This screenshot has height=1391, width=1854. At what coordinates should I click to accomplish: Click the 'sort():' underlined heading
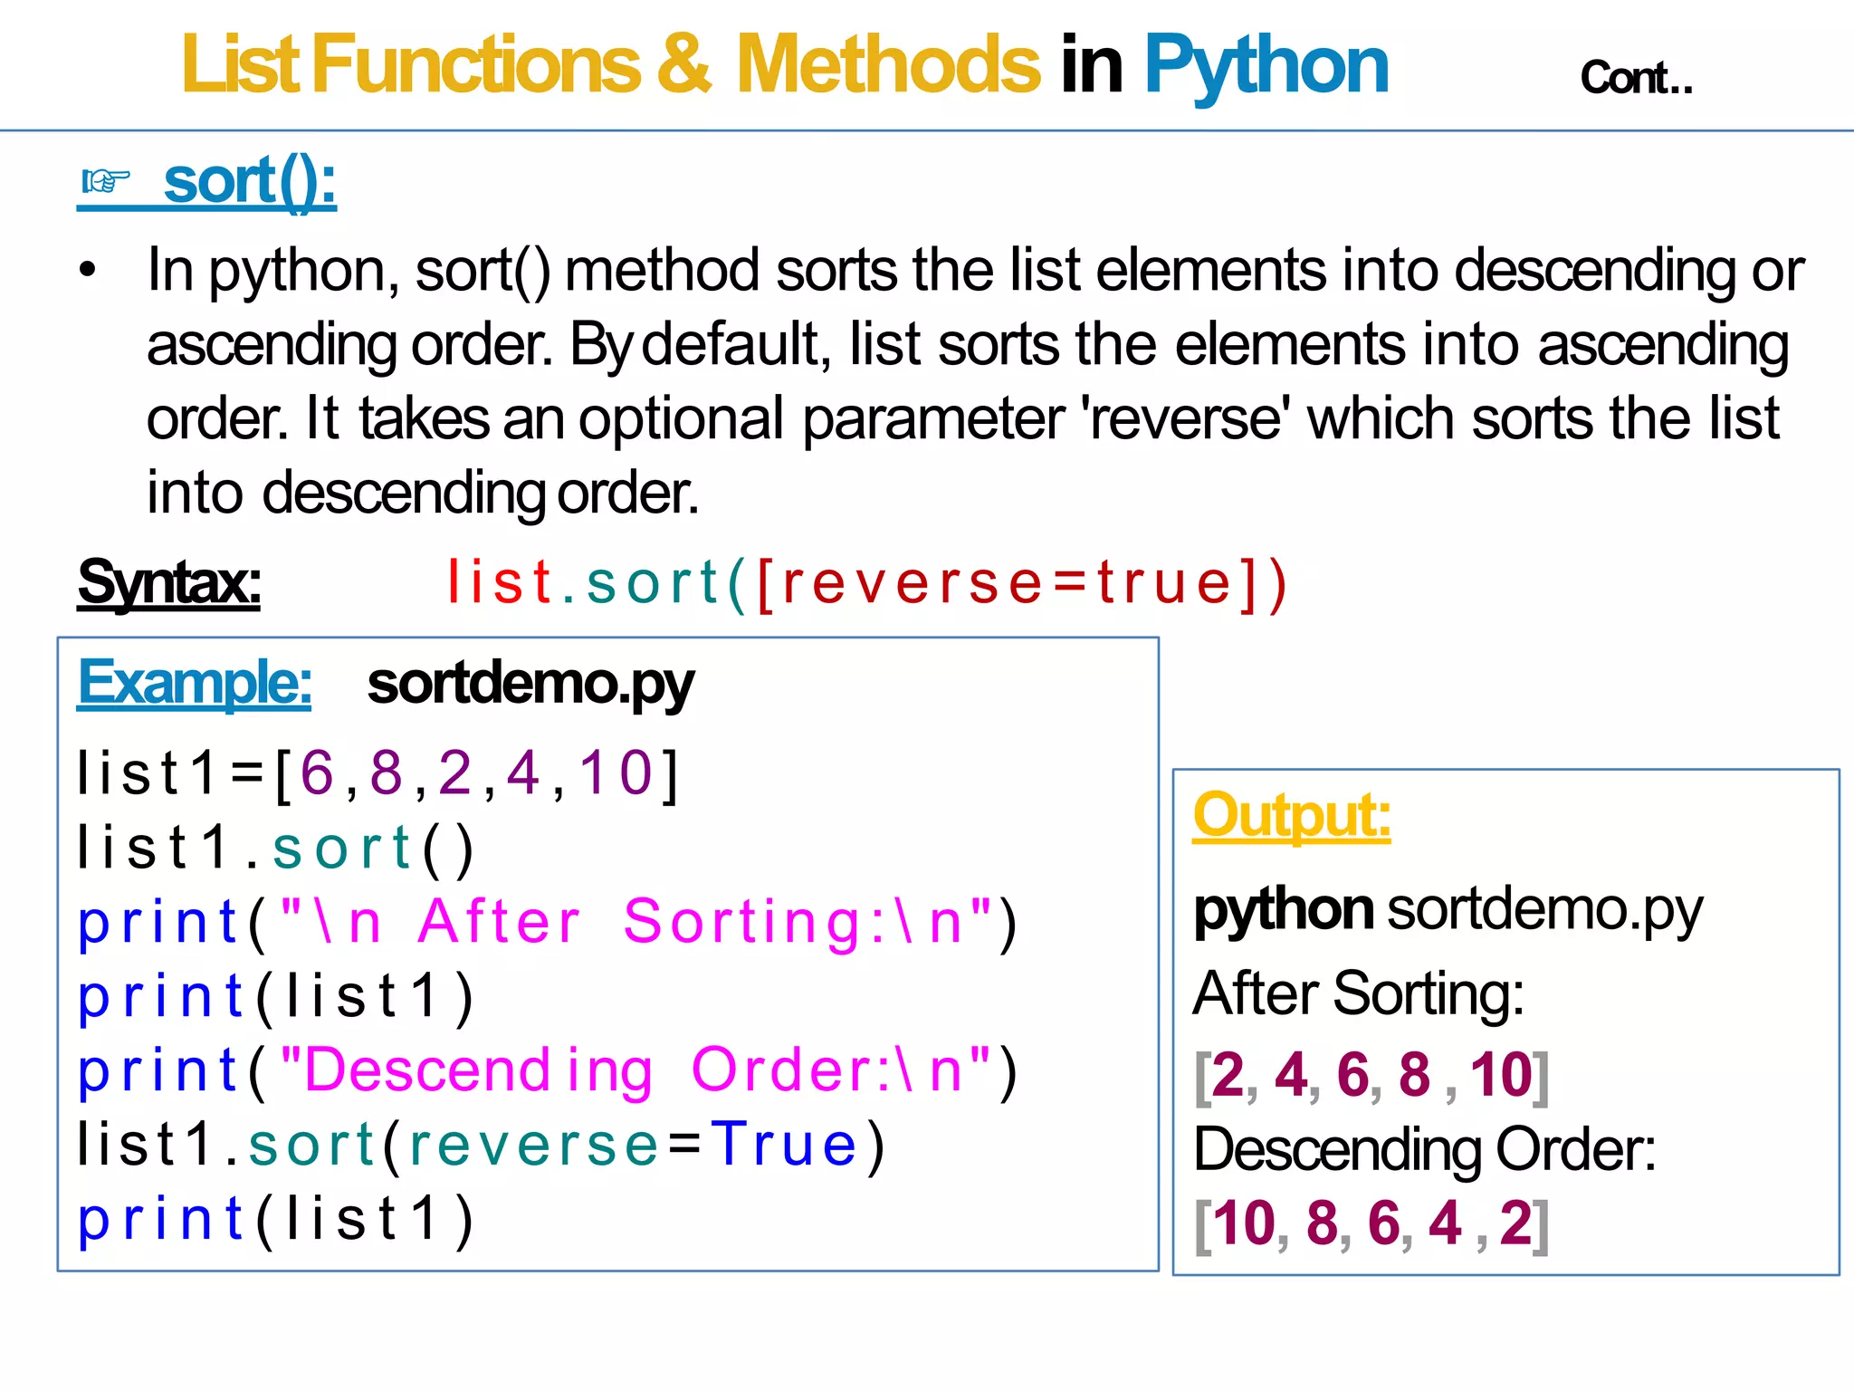point(249,182)
